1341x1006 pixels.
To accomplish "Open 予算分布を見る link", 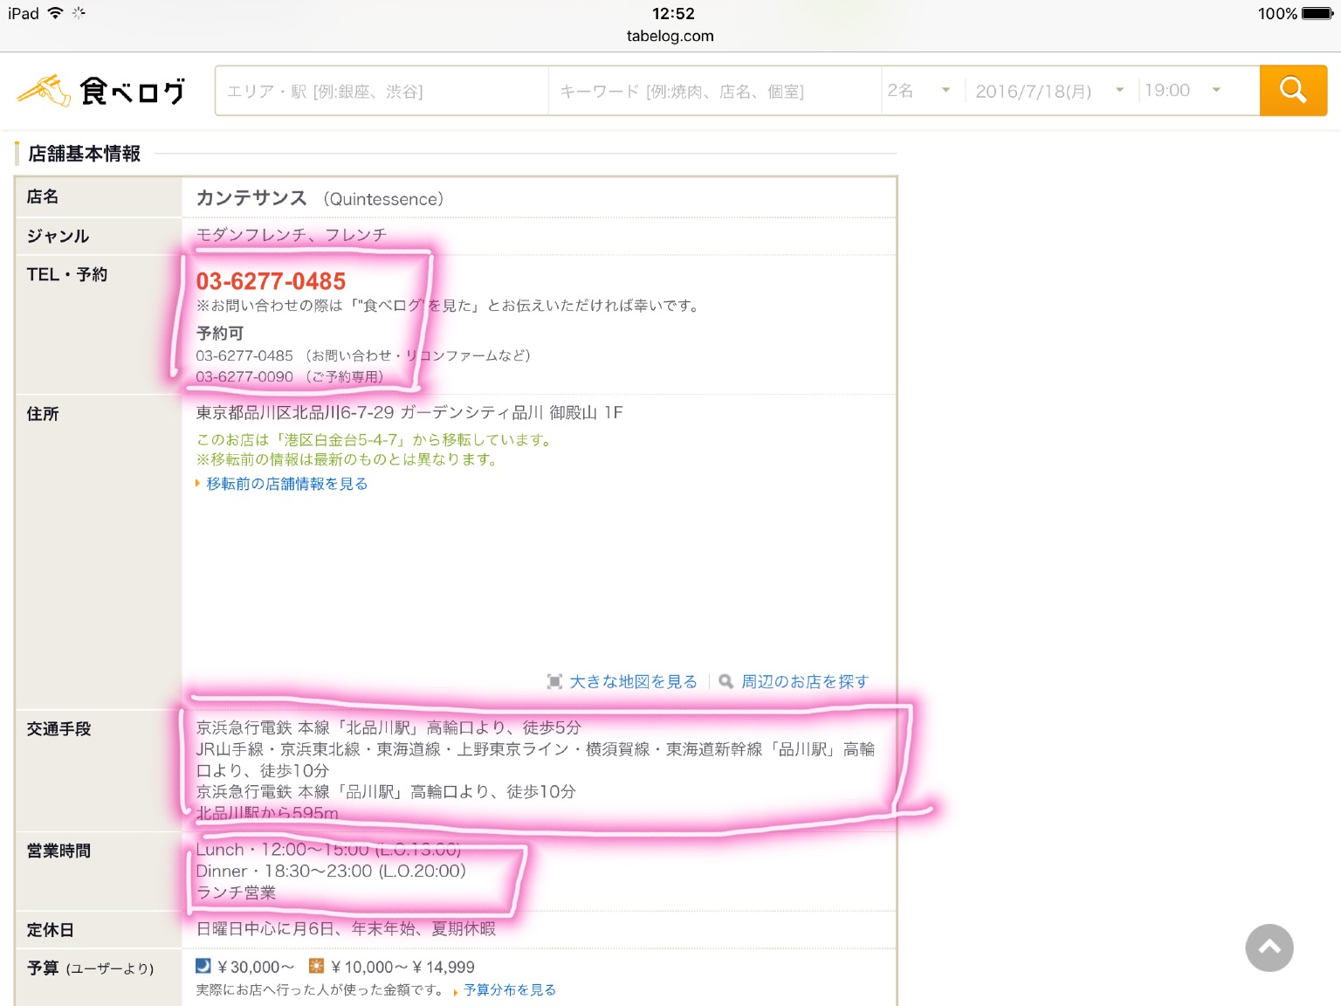I will (509, 989).
